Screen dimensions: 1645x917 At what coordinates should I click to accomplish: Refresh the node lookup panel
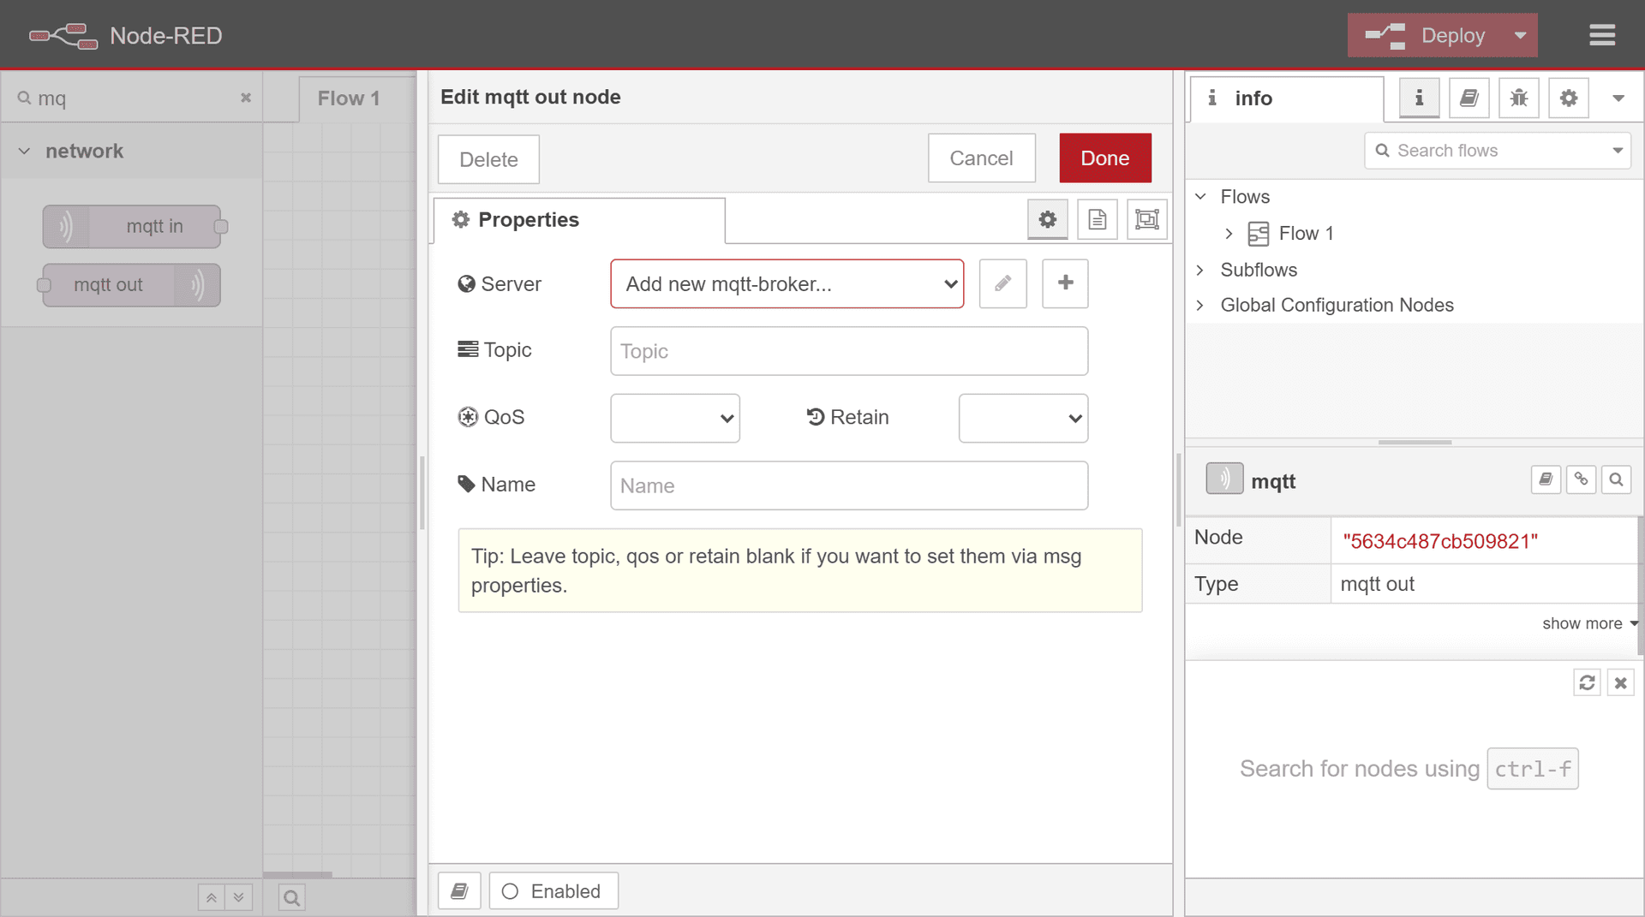(1588, 682)
